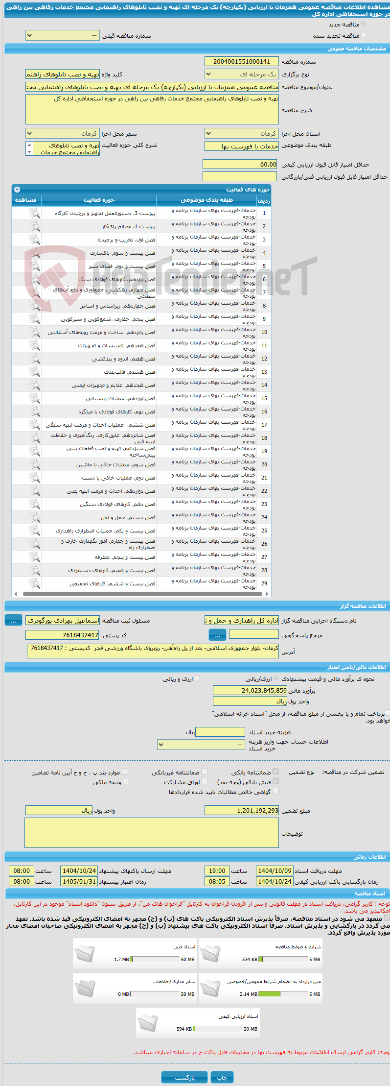Viewport: 390px width, 1086px height.
Task: Open سایر مدارک/اطلاعات folder icon
Action: point(85,988)
